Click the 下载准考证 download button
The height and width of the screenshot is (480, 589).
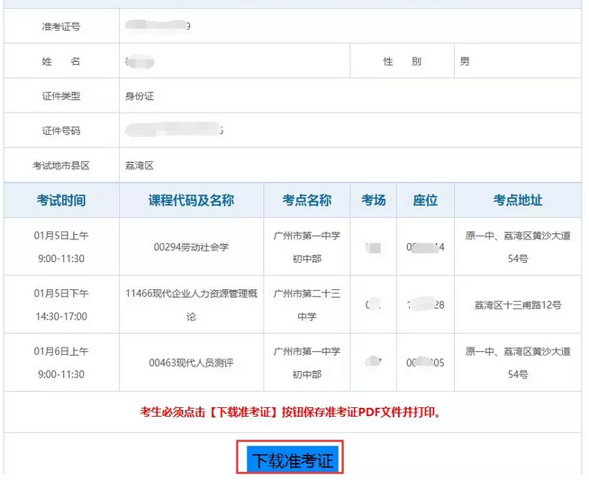coord(291,459)
